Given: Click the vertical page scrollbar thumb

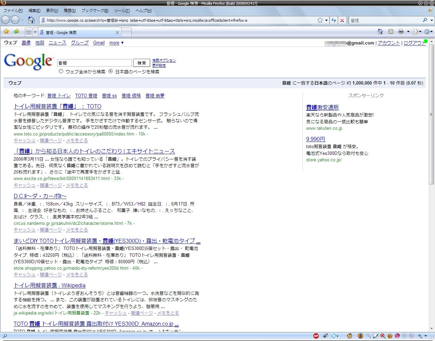Looking at the screenshot, I should tap(432, 114).
